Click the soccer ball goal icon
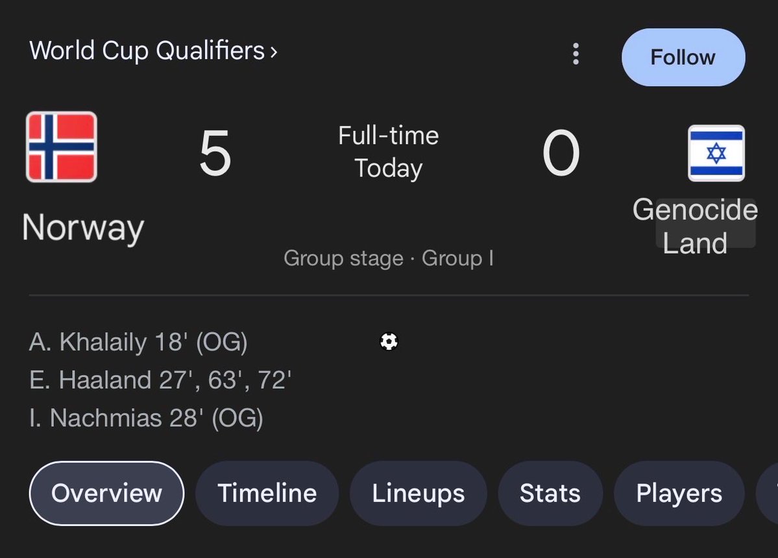 (x=389, y=341)
